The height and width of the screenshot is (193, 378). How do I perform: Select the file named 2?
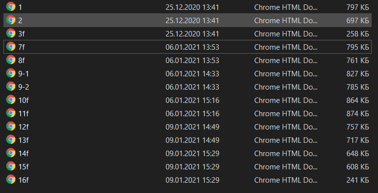pyautogui.click(x=20, y=21)
